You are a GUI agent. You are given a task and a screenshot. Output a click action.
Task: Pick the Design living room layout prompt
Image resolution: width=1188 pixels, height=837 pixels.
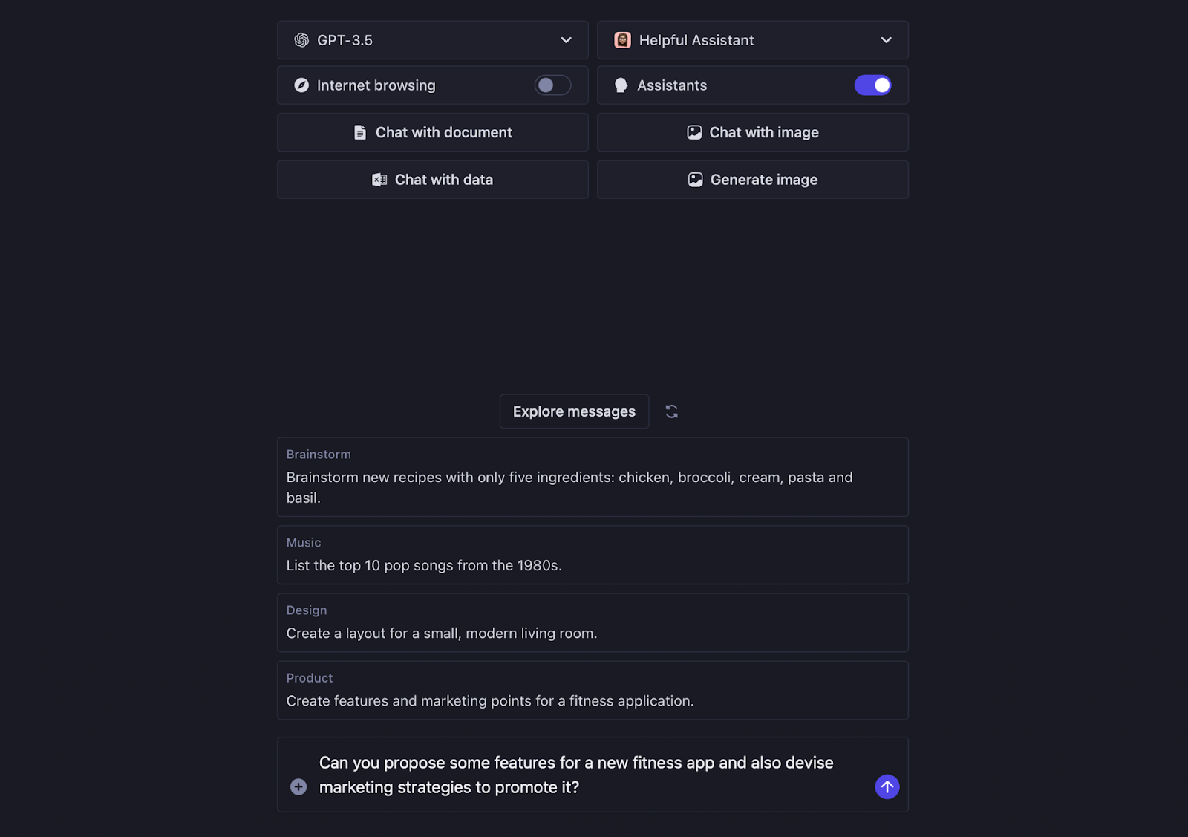coord(593,622)
